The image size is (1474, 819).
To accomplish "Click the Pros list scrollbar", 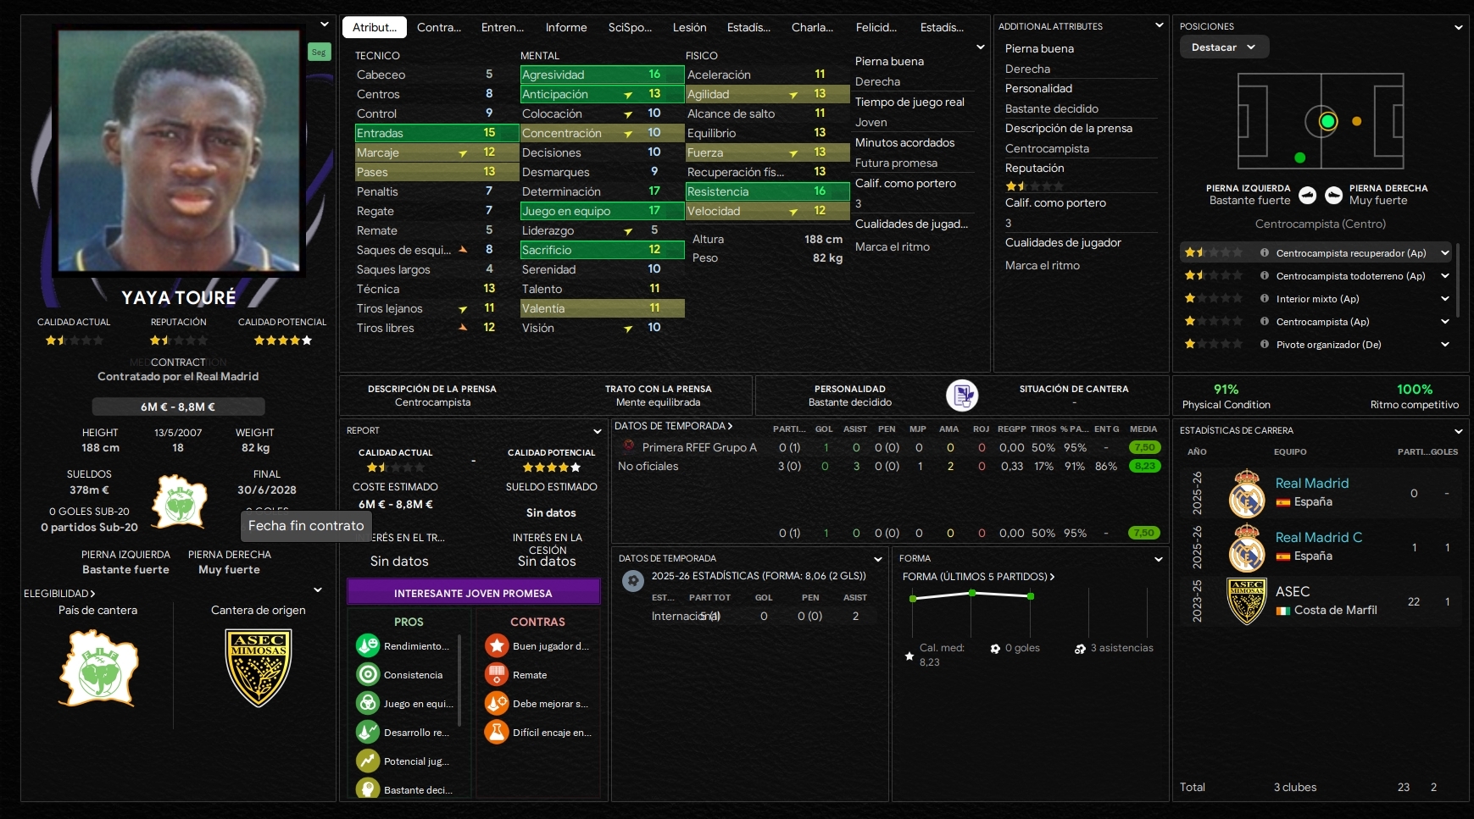I will pos(459,679).
